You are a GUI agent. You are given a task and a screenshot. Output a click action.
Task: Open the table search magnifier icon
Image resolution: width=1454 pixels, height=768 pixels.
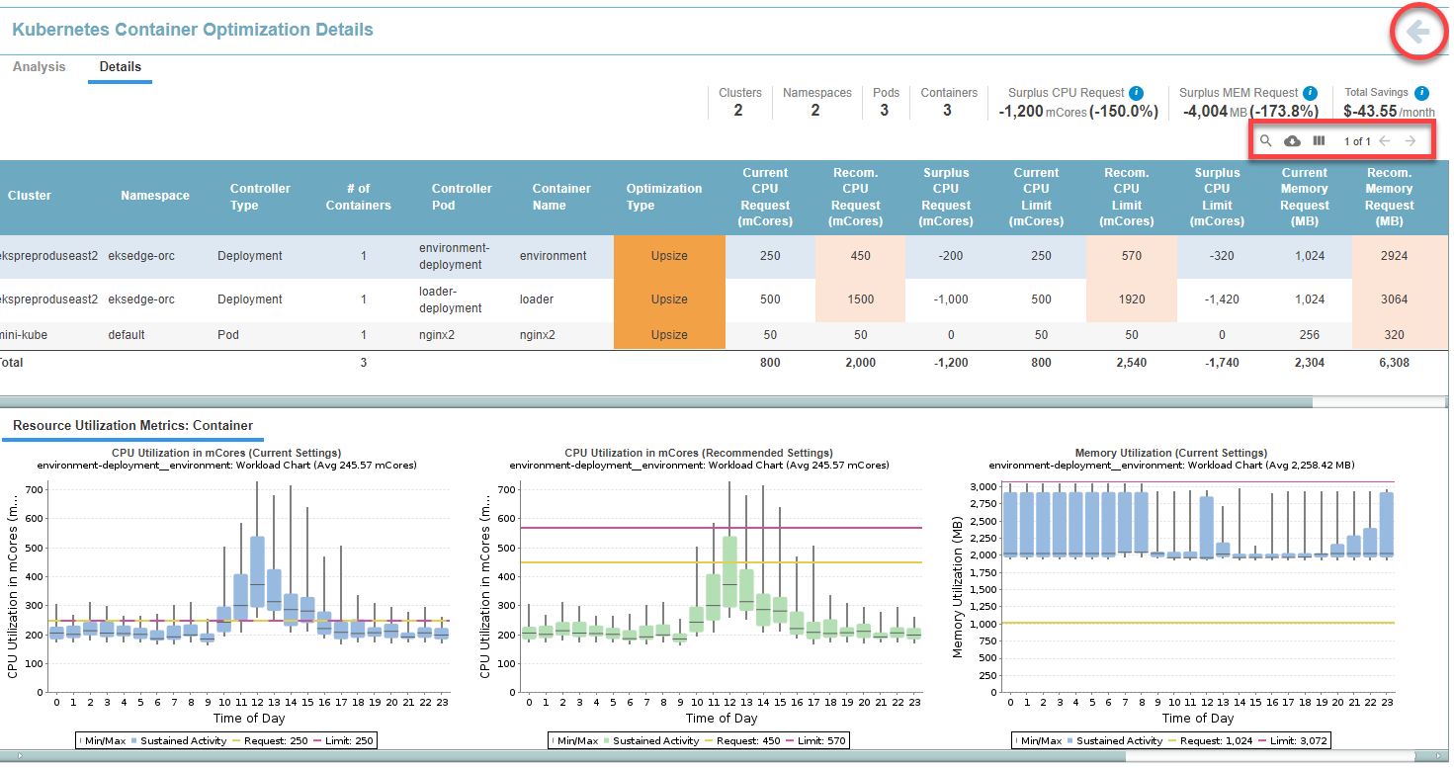point(1265,141)
